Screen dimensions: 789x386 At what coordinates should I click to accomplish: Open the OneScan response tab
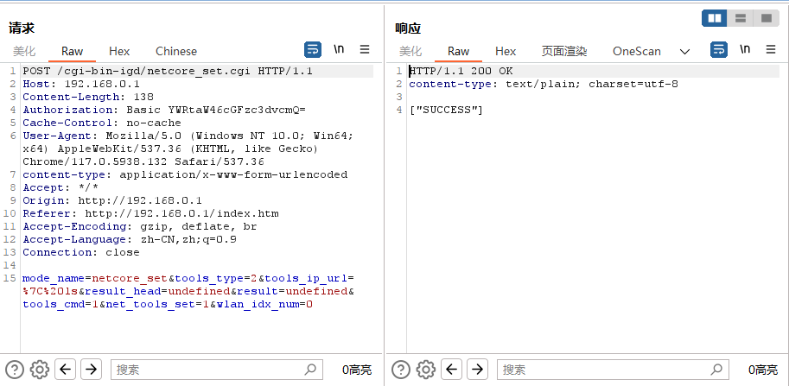coord(637,51)
